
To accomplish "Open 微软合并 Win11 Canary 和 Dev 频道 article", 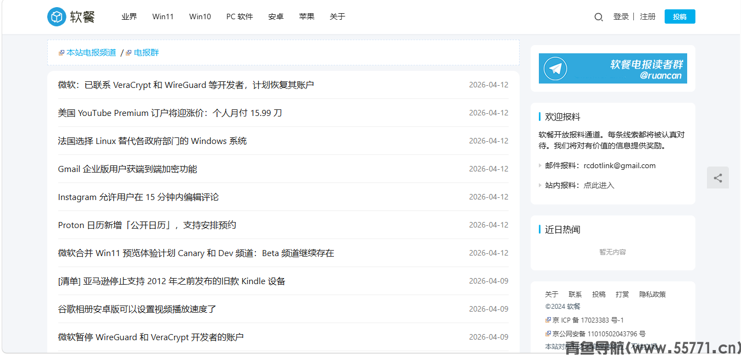I will coord(196,253).
